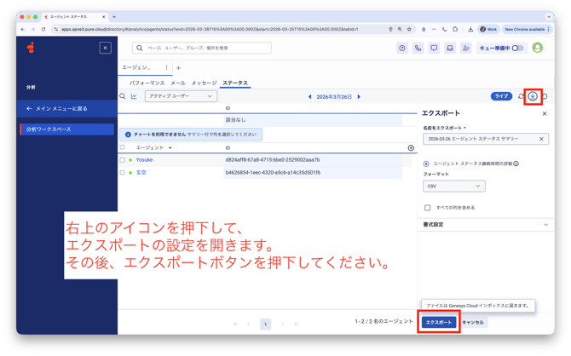Click メイン メニューに戻る in the sidebar
The height and width of the screenshot is (356, 571).
pyautogui.click(x=67, y=108)
